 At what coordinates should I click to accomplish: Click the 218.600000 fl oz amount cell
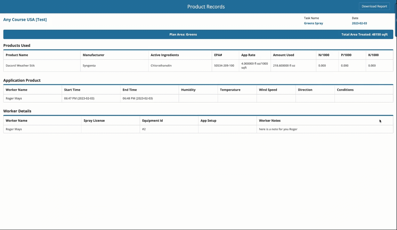[x=284, y=65]
